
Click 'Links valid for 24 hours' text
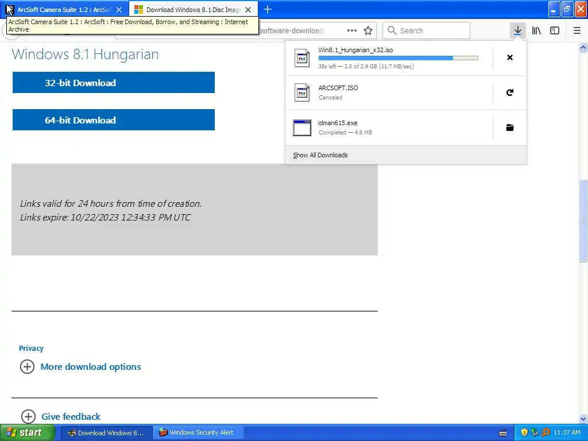click(x=111, y=204)
